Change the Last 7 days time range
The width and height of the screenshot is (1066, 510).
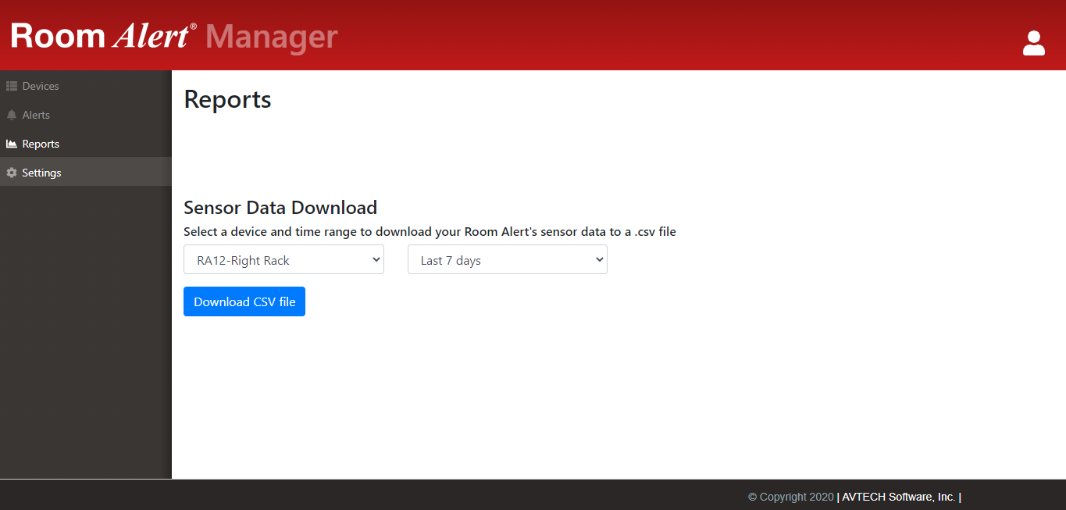coord(507,259)
